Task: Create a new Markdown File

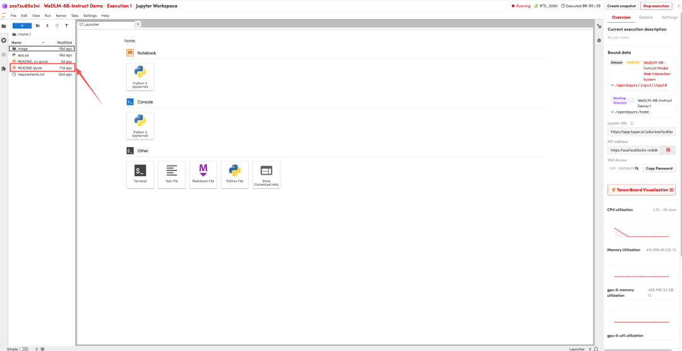Action: pos(203,174)
